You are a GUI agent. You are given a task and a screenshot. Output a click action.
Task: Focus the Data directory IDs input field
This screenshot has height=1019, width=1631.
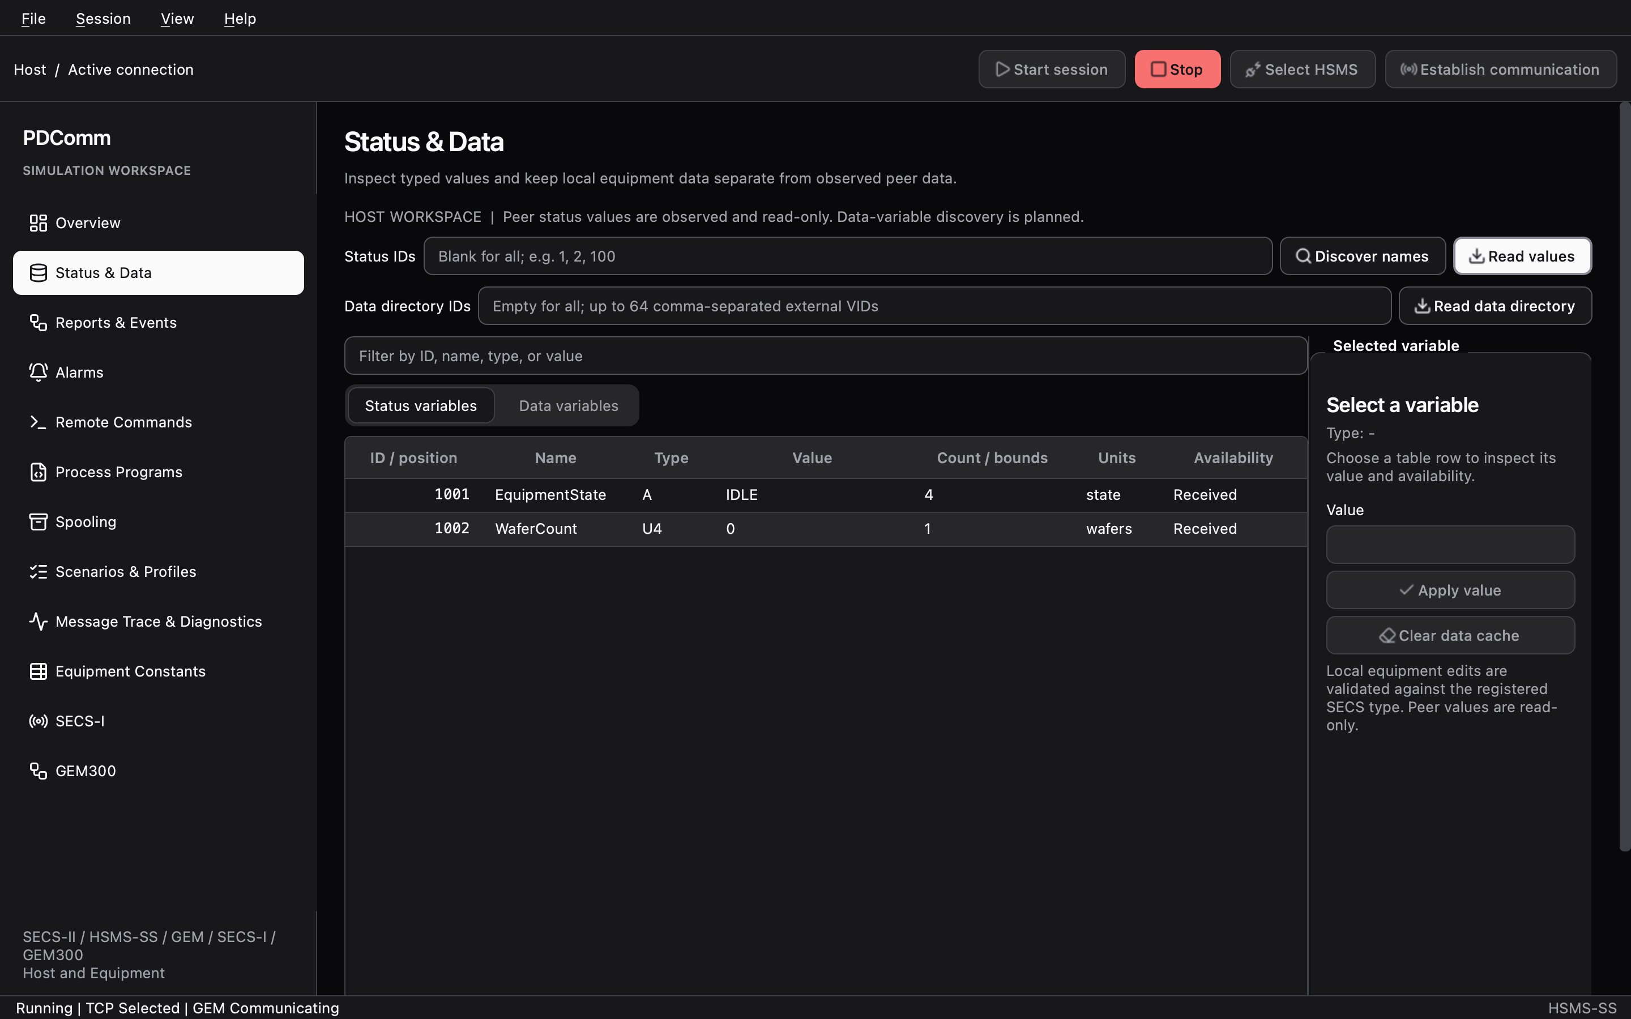pyautogui.click(x=934, y=306)
